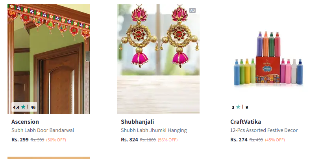Open the Ascension door bandarwal product image

49,59
